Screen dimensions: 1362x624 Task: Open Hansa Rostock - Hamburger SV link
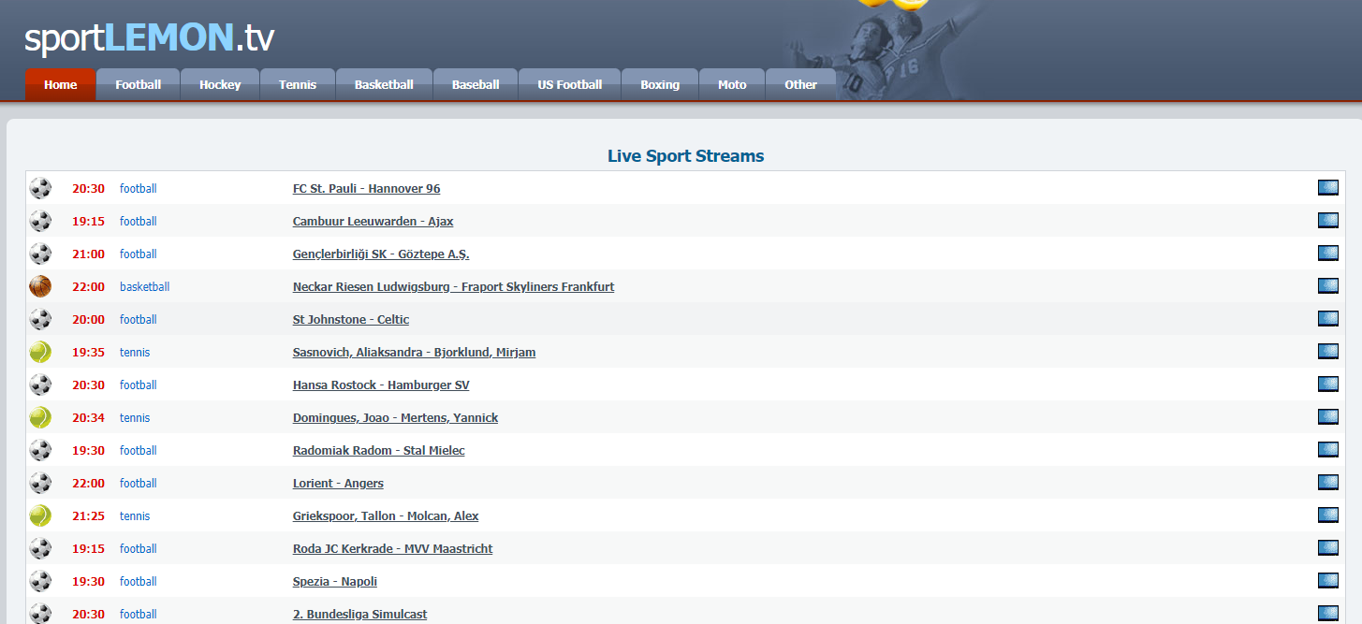(x=381, y=385)
